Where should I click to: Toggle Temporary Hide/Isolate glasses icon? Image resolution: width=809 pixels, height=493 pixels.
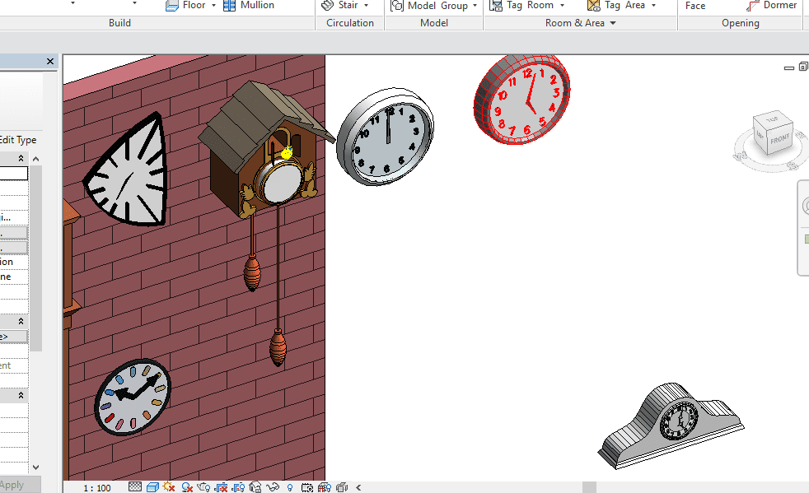click(x=274, y=487)
